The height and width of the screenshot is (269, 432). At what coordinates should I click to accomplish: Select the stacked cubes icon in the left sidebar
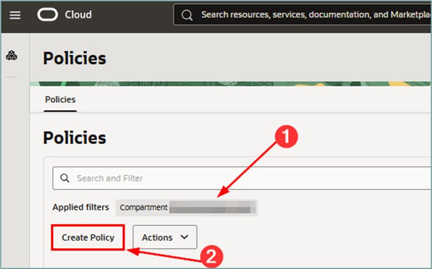pos(12,55)
